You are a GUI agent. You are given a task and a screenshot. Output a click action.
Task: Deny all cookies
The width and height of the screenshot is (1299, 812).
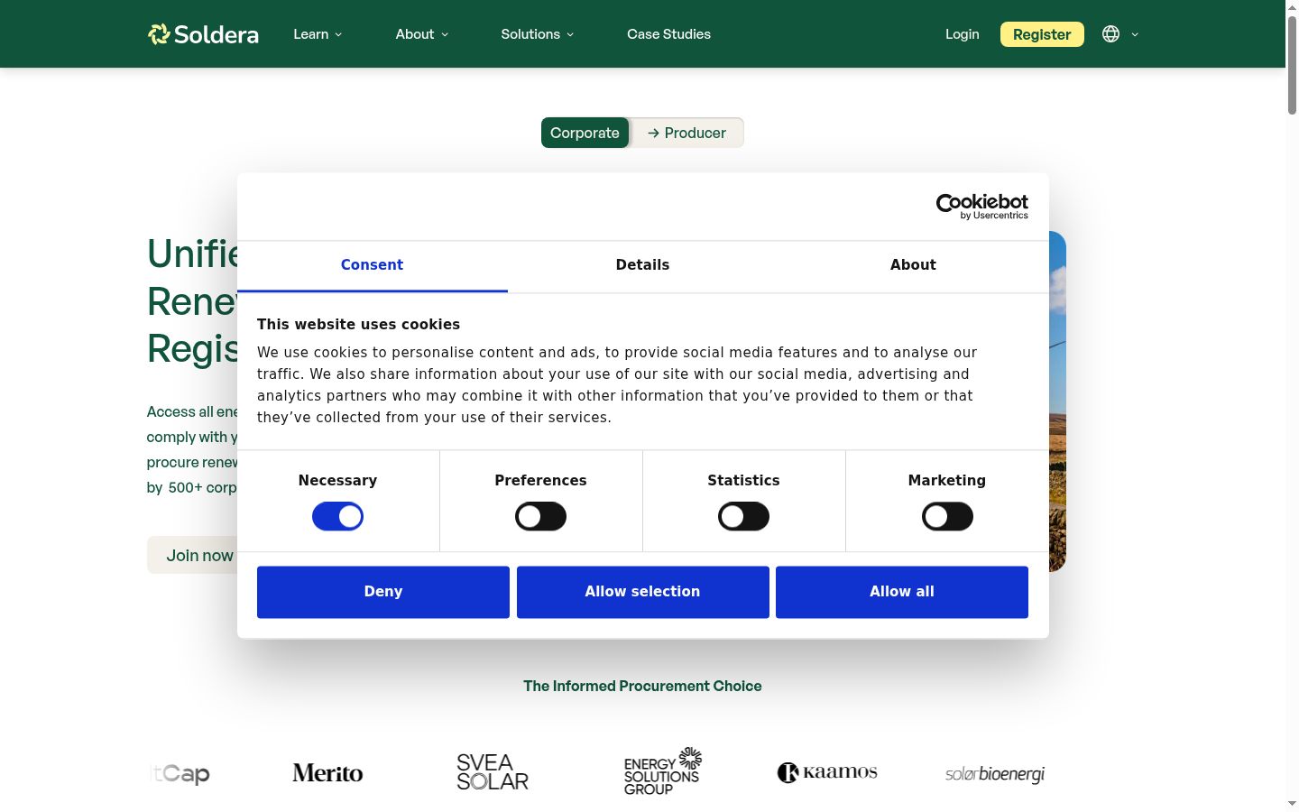pos(383,592)
